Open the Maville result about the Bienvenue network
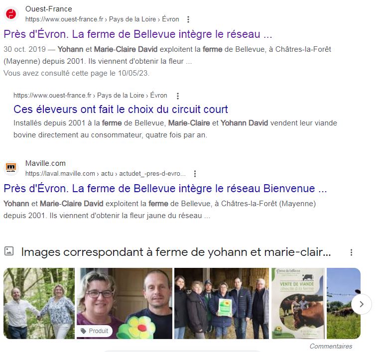Image resolution: width=387 pixels, height=352 pixels. [165, 189]
